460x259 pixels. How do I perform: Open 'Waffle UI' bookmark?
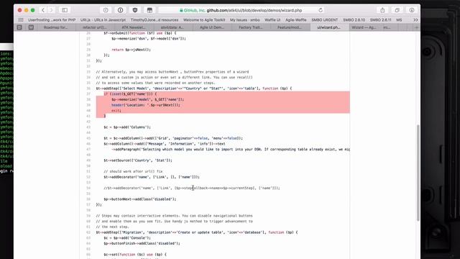(x=272, y=20)
